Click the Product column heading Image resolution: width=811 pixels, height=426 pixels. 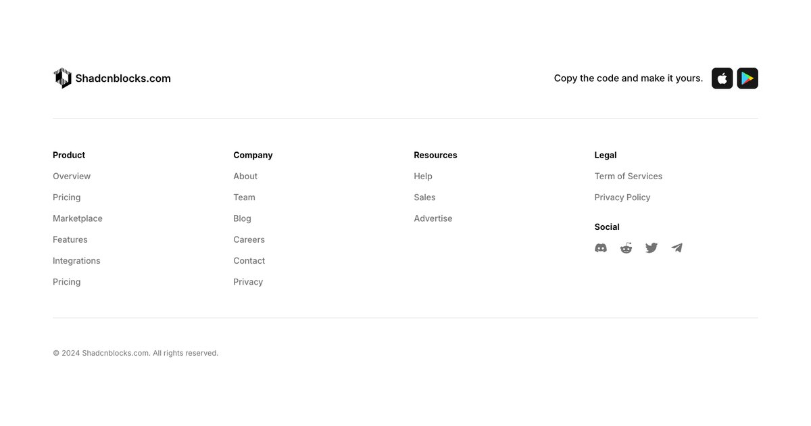pos(69,155)
